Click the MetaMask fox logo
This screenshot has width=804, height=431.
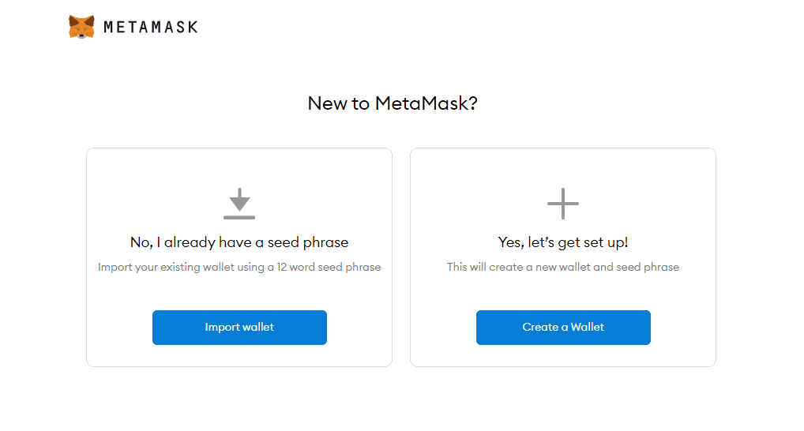coord(81,27)
